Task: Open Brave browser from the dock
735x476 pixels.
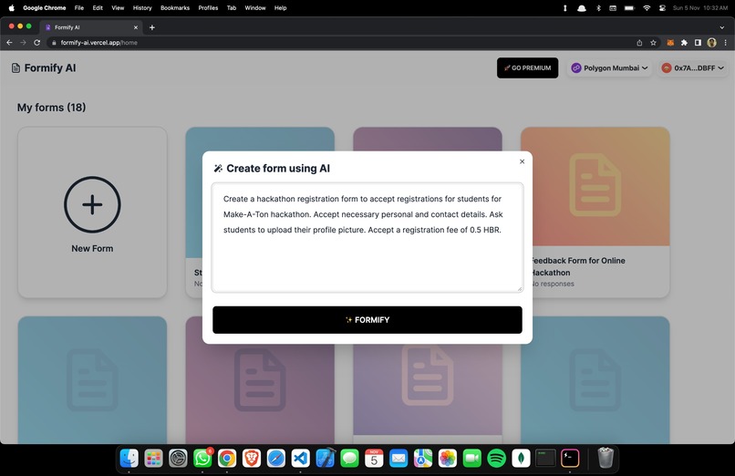Action: pyautogui.click(x=252, y=458)
